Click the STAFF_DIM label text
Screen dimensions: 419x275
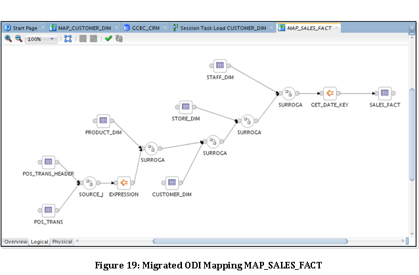coord(220,78)
